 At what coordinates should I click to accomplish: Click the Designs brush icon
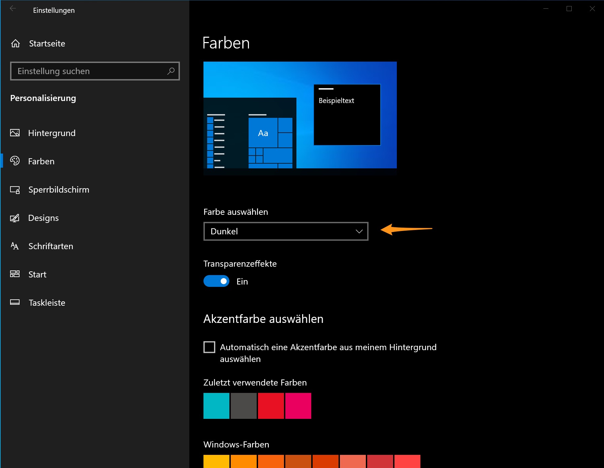(15, 218)
